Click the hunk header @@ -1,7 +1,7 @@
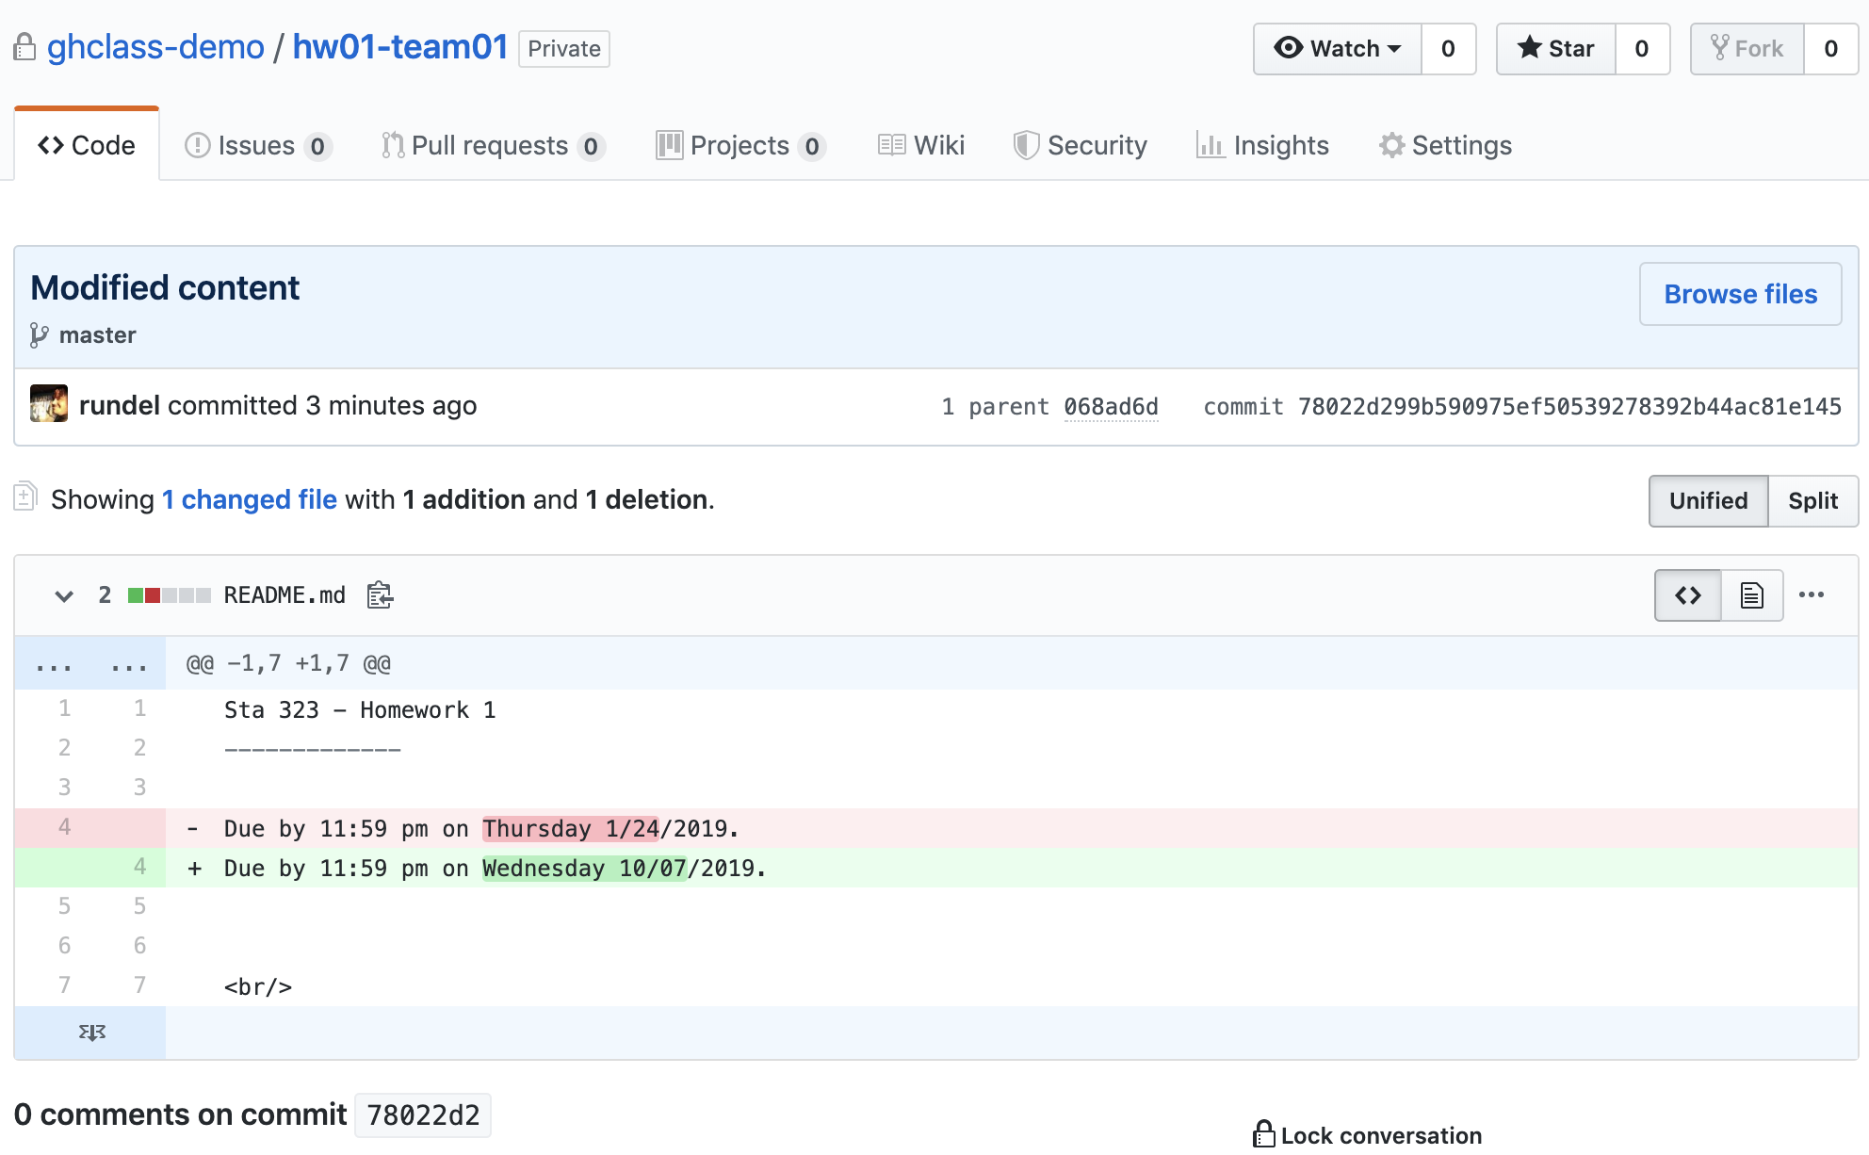The width and height of the screenshot is (1869, 1155). pos(288,663)
